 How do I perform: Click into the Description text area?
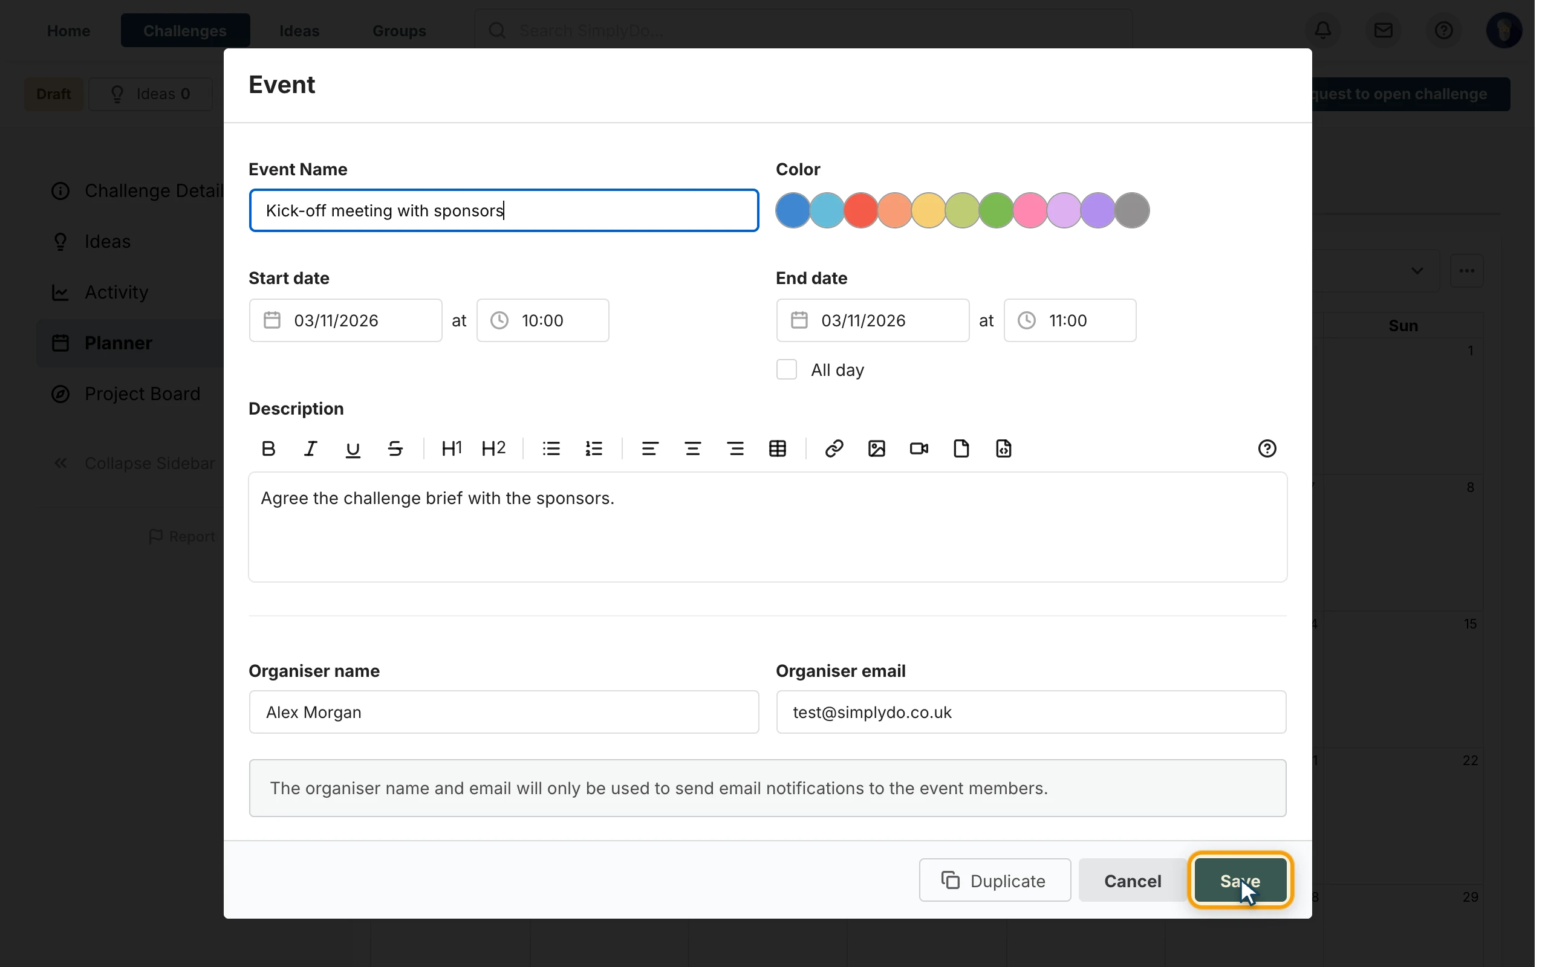pos(767,527)
